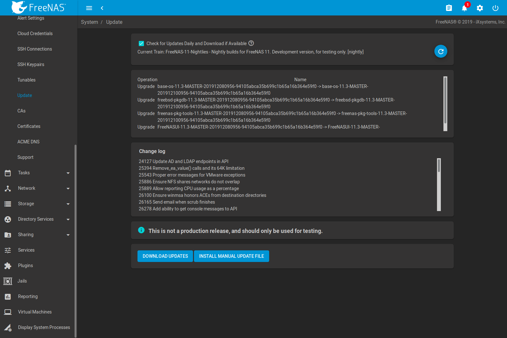Image resolution: width=507 pixels, height=338 pixels.
Task: Open Cloud Credentials page
Action: [x=35, y=34]
